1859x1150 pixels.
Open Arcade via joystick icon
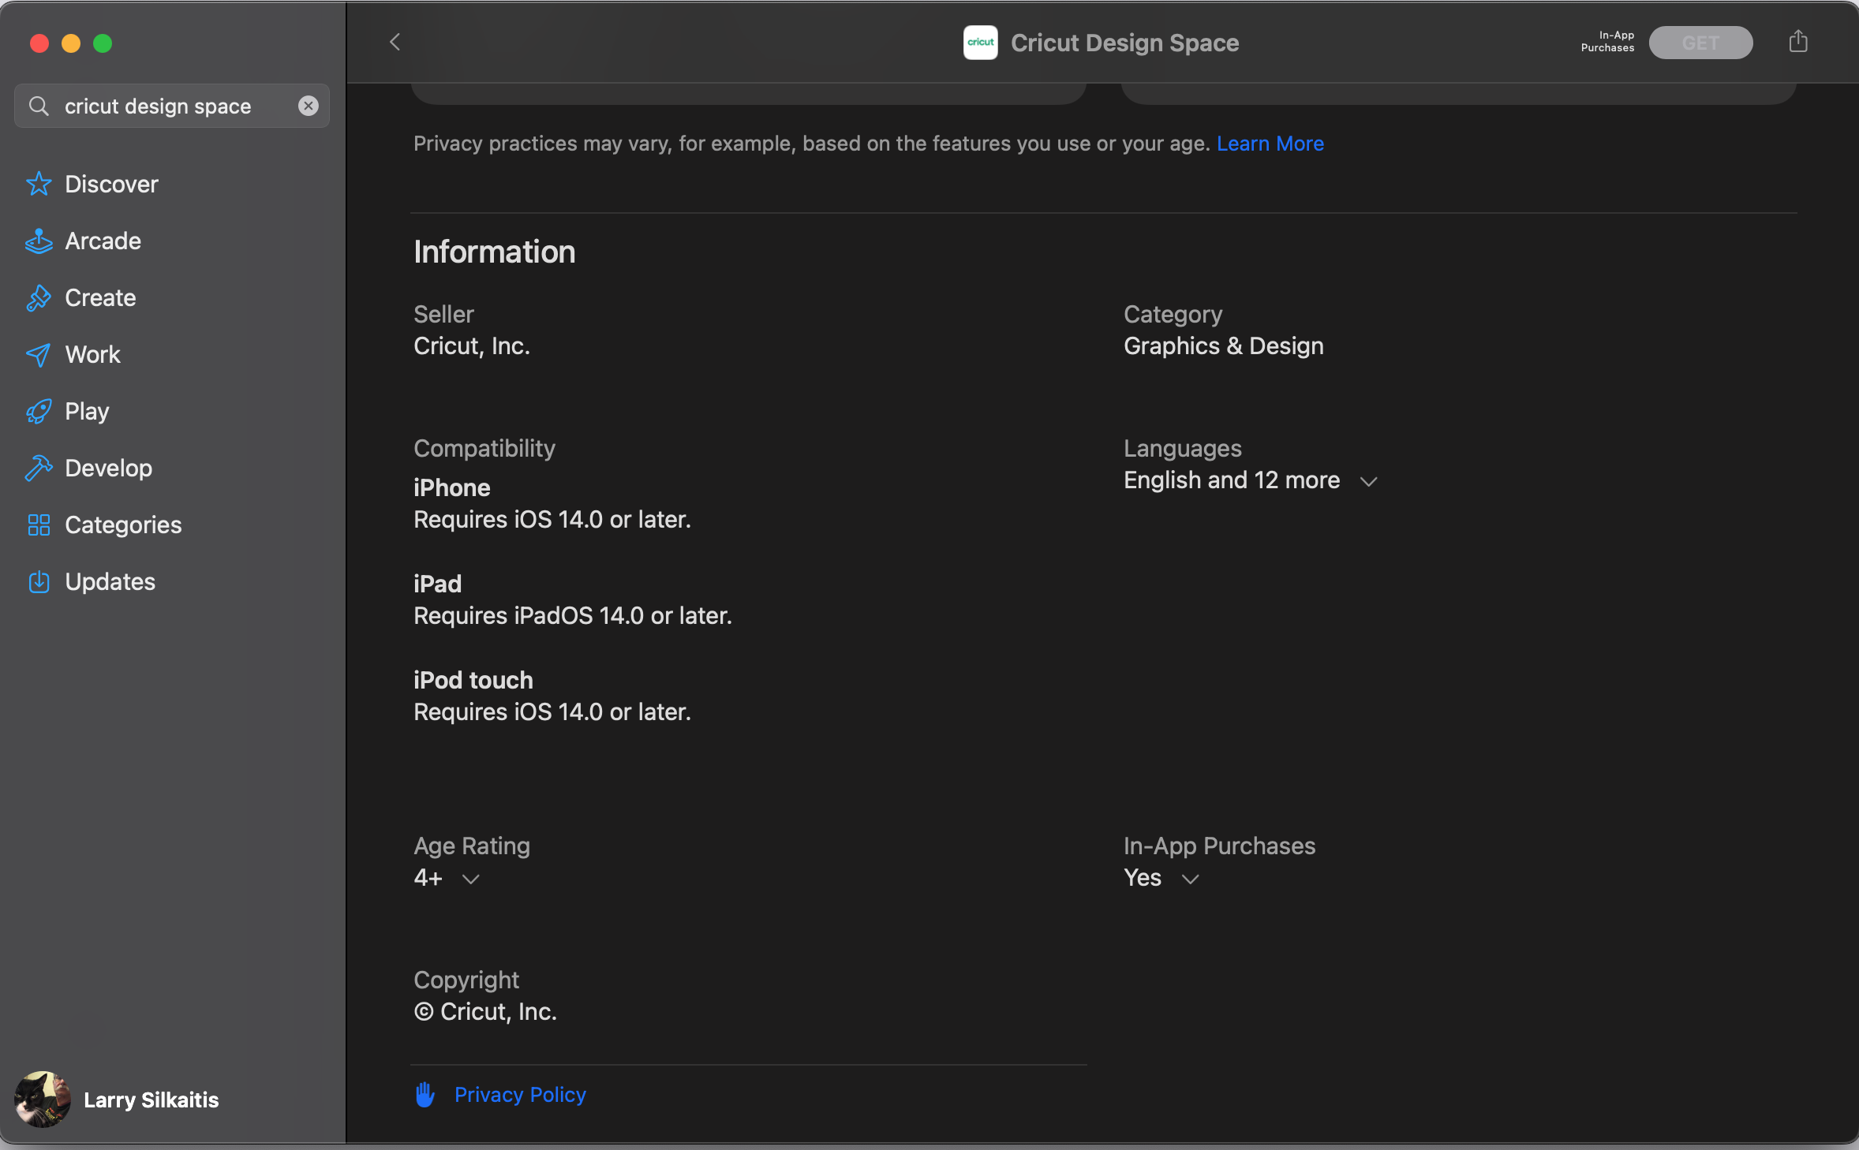pyautogui.click(x=39, y=241)
